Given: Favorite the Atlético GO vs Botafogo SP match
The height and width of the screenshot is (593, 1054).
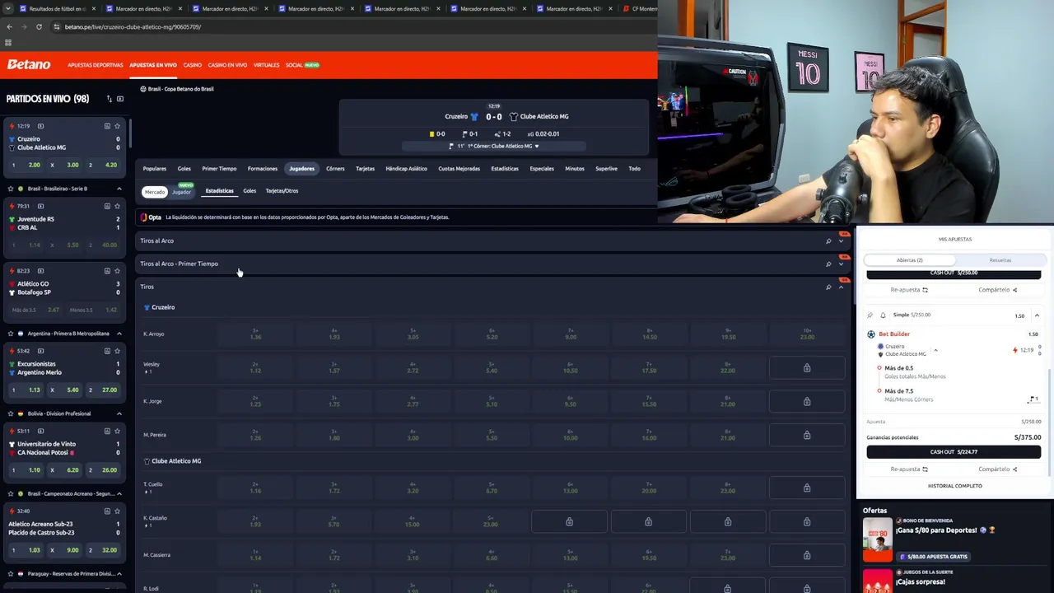Looking at the screenshot, I should [117, 271].
